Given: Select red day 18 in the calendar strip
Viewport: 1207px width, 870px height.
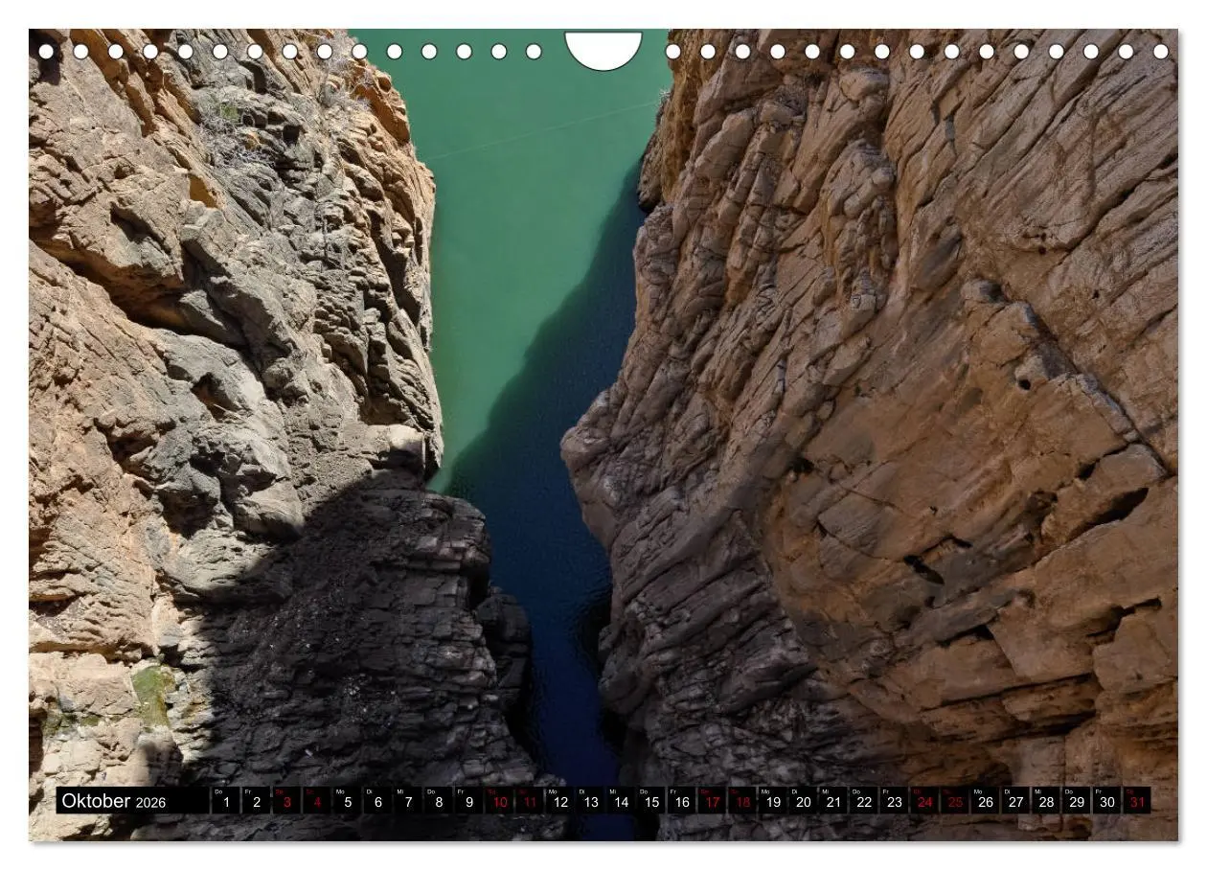Looking at the screenshot, I should pyautogui.click(x=743, y=801).
